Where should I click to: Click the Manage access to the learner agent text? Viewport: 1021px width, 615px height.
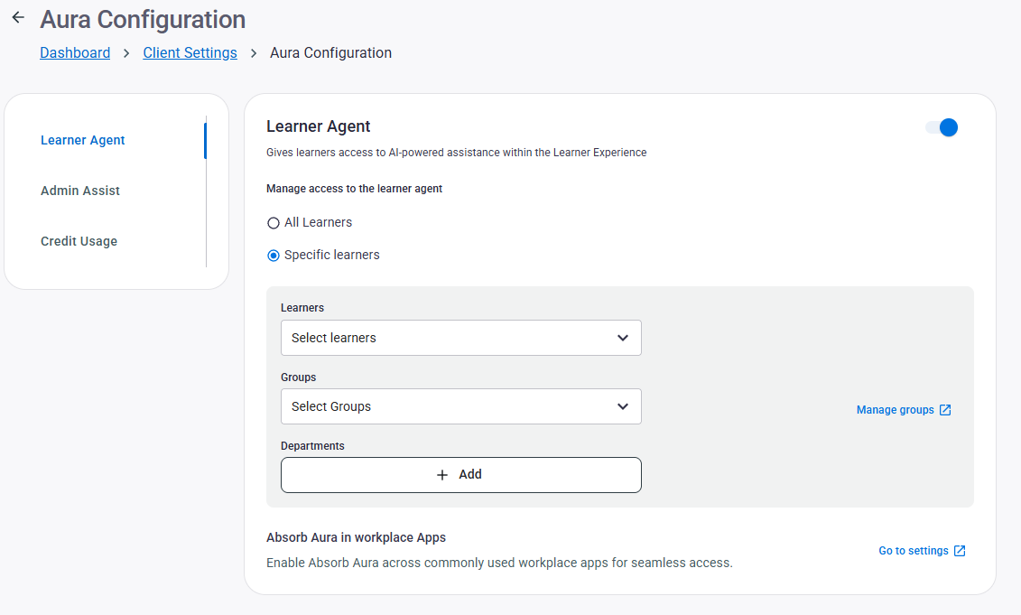pyautogui.click(x=354, y=188)
